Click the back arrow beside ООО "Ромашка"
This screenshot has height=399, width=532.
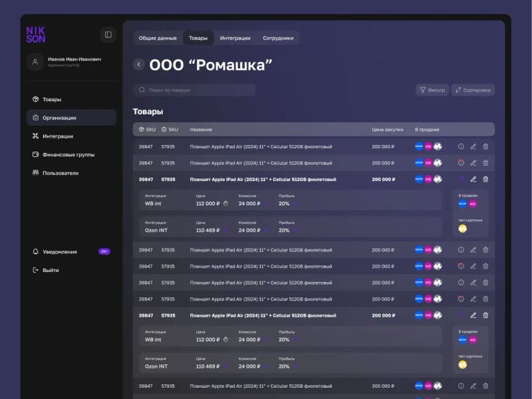pyautogui.click(x=138, y=65)
